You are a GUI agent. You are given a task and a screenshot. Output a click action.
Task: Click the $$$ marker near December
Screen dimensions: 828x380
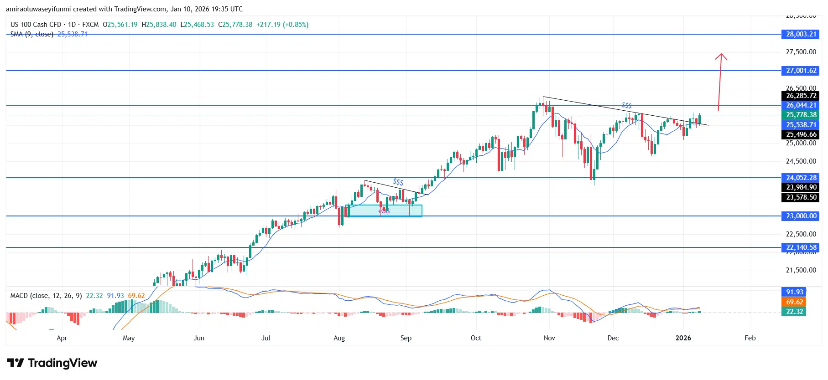pyautogui.click(x=626, y=105)
